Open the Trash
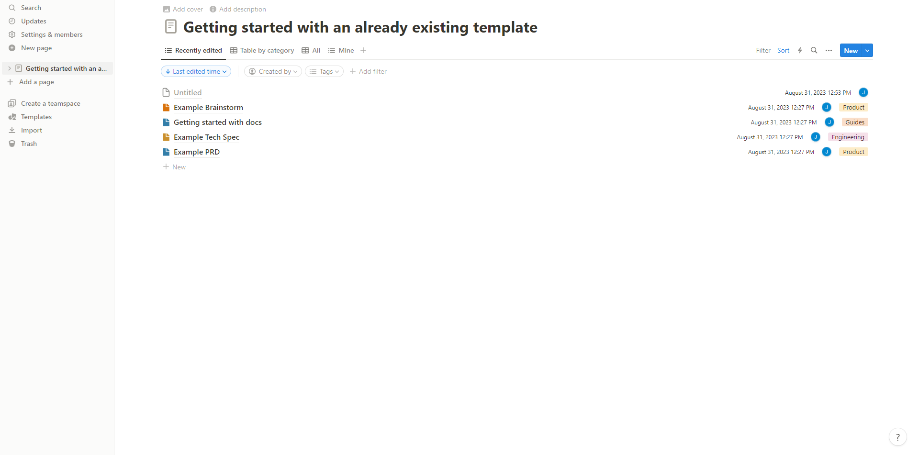The height and width of the screenshot is (455, 919). (29, 144)
